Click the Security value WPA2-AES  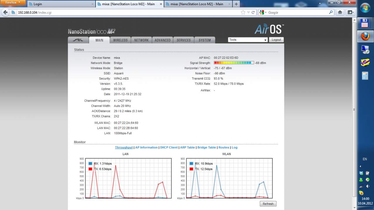121,79
